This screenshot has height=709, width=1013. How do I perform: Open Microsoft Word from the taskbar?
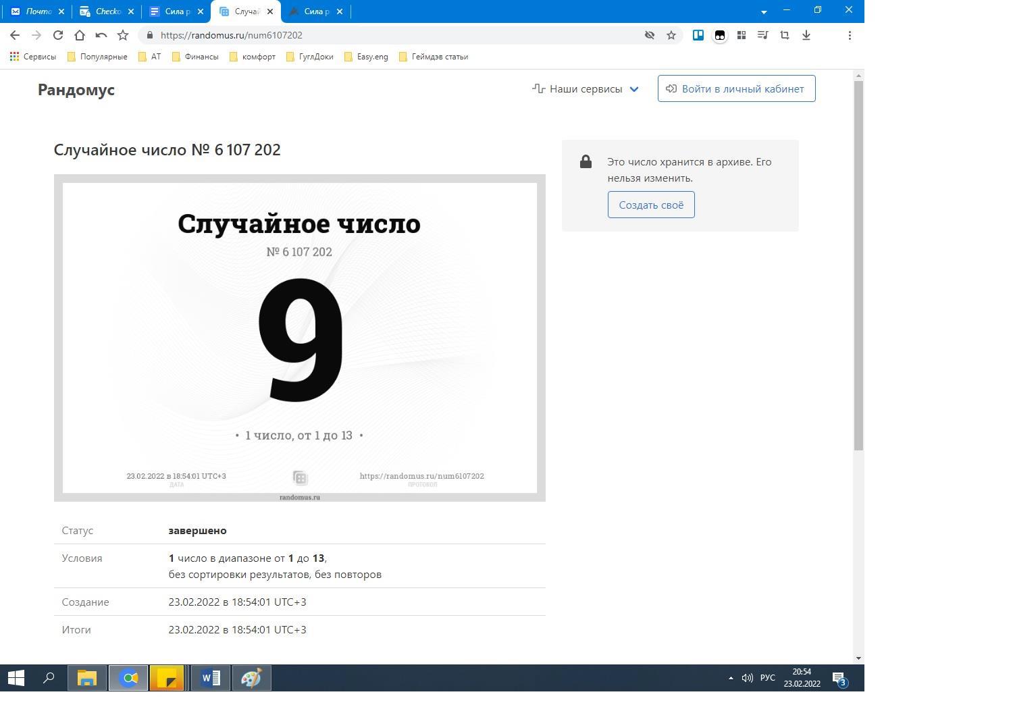coord(211,678)
